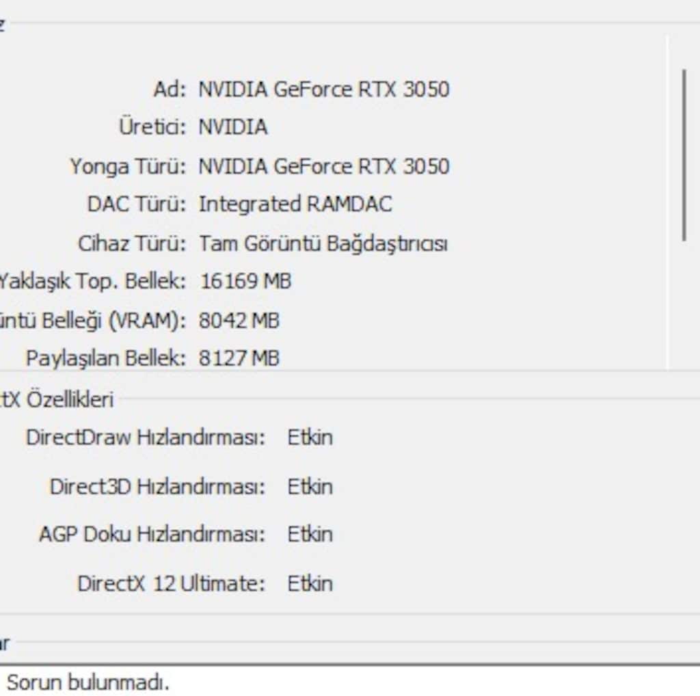Image resolution: width=700 pixels, height=696 pixels.
Task: Select the manufacturer value "NVIDIA"
Action: coord(233,127)
